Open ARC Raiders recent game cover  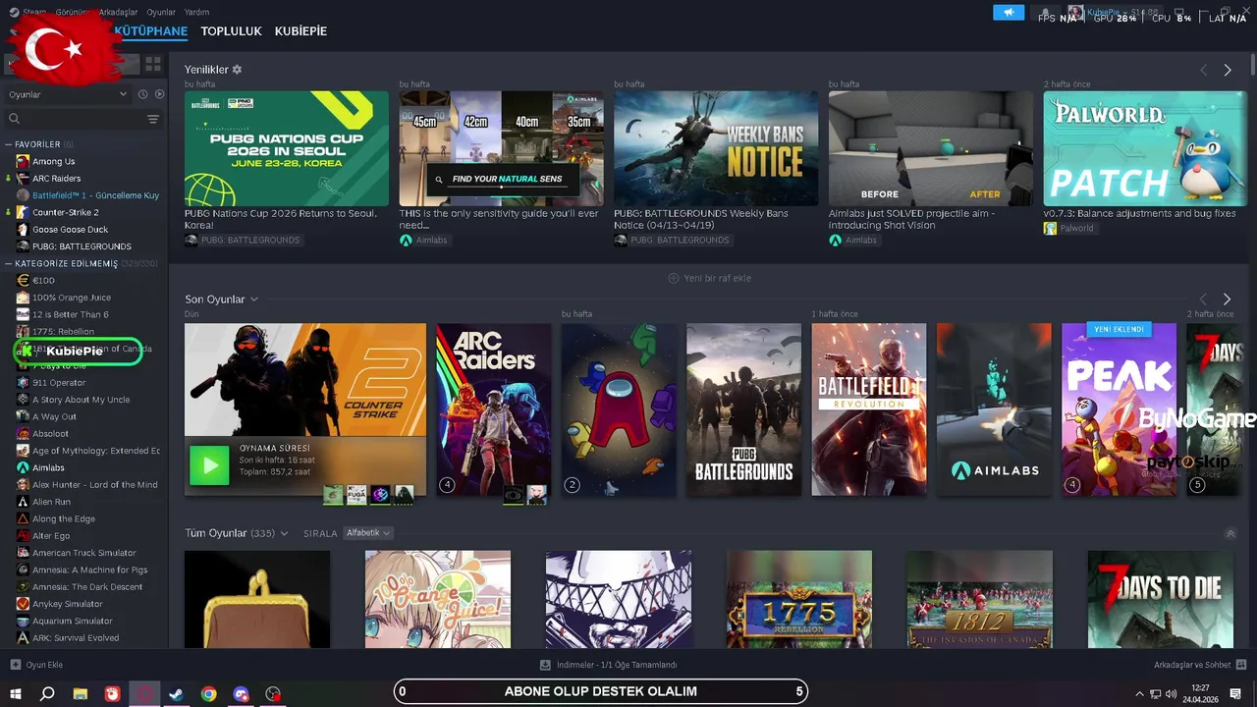click(494, 409)
